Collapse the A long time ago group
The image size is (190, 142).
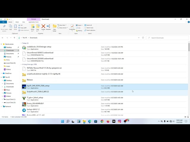(21, 64)
